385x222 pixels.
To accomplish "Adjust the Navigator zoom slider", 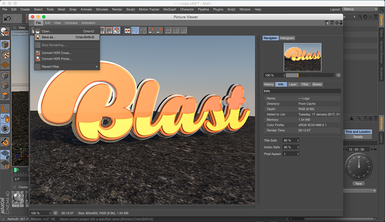I will (310, 75).
